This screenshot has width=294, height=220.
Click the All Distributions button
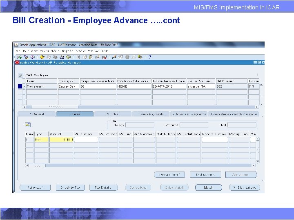(245, 187)
